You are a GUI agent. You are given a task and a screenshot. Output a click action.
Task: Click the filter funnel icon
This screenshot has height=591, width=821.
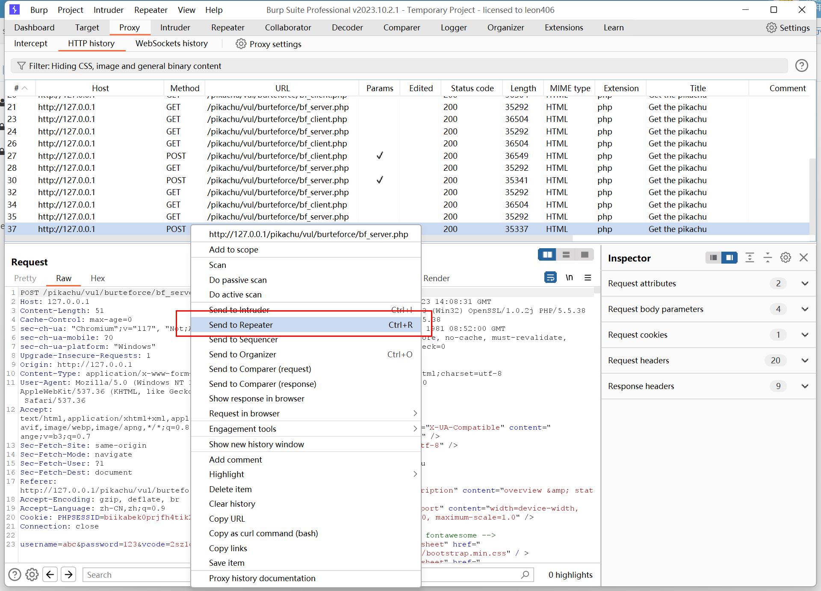click(21, 66)
